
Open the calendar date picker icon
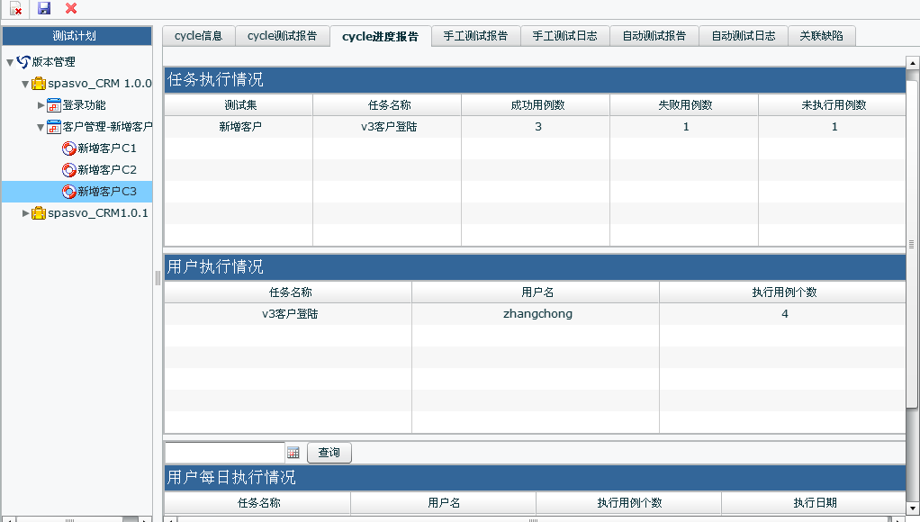(x=293, y=453)
